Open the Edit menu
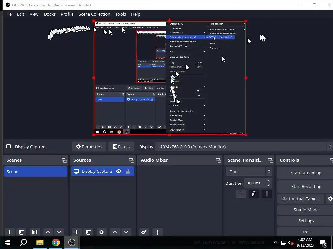Screen dimensions: 333x249 pyautogui.click(x=20, y=14)
